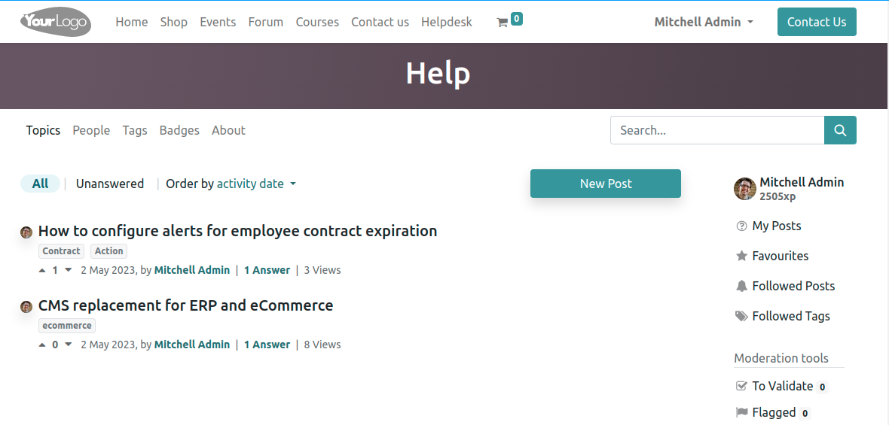Click the Help banner heading
This screenshot has height=425, width=889.
tap(438, 74)
